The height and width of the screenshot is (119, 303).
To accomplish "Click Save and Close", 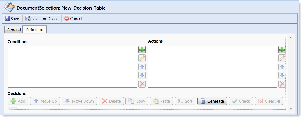I will coord(42,19).
